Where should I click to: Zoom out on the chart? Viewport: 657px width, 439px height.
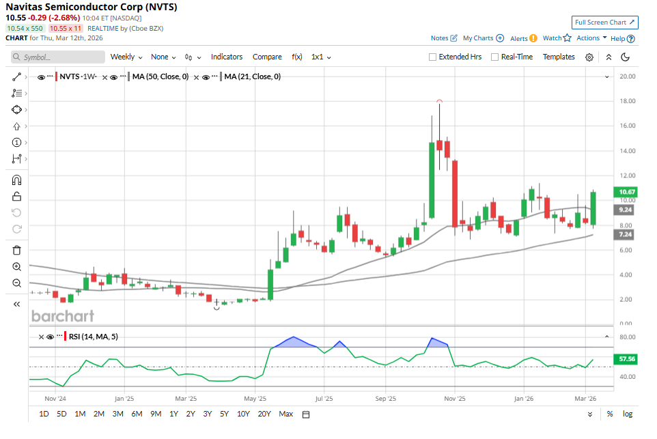[x=17, y=283]
